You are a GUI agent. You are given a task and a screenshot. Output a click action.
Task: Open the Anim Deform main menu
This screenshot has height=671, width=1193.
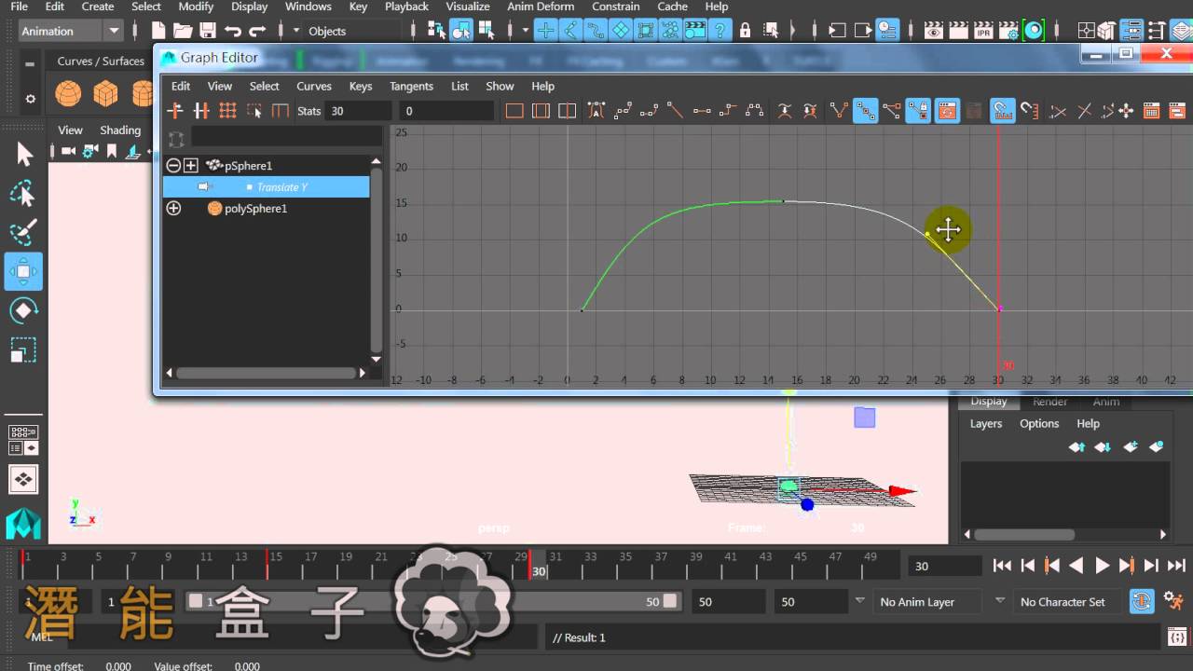point(541,7)
